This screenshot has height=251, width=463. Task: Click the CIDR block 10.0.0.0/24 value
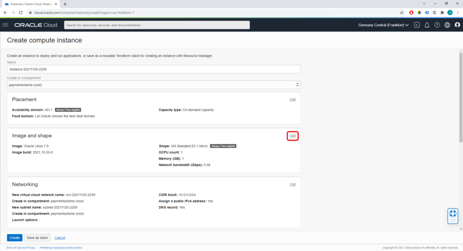click(x=187, y=195)
